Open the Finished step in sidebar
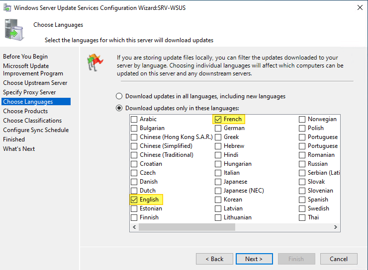 click(x=14, y=139)
